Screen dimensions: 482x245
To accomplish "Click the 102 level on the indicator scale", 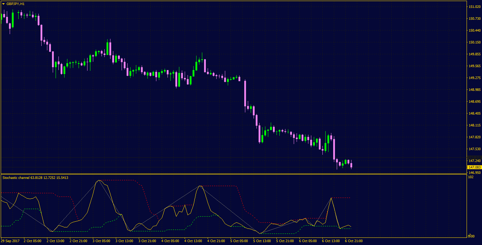I will 471,177.
